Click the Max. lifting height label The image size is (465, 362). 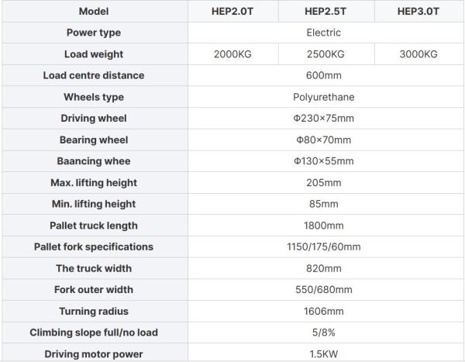click(x=94, y=182)
